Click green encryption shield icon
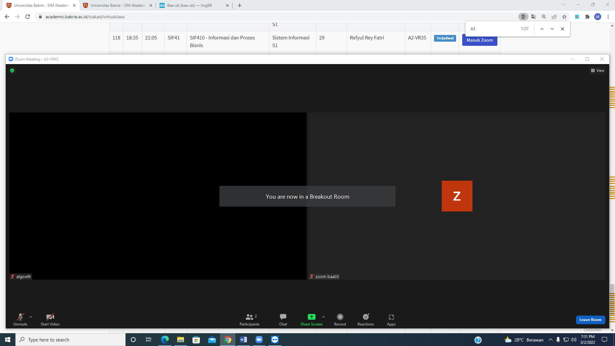Image resolution: width=615 pixels, height=346 pixels. [x=12, y=70]
